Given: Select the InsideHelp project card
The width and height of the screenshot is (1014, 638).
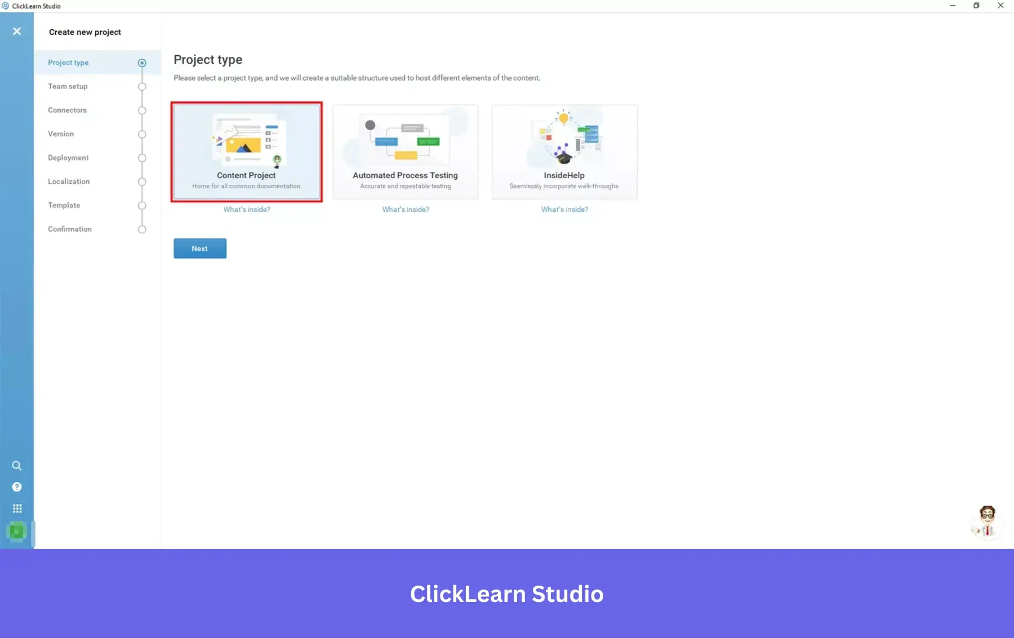Looking at the screenshot, I should point(564,152).
